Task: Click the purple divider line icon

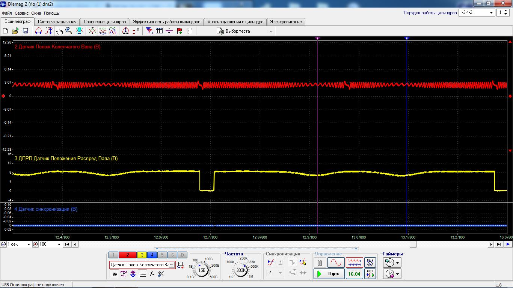Action: [169, 31]
